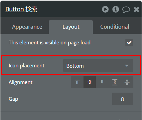
Task: Click the visible on page load text
Action: (x=50, y=43)
